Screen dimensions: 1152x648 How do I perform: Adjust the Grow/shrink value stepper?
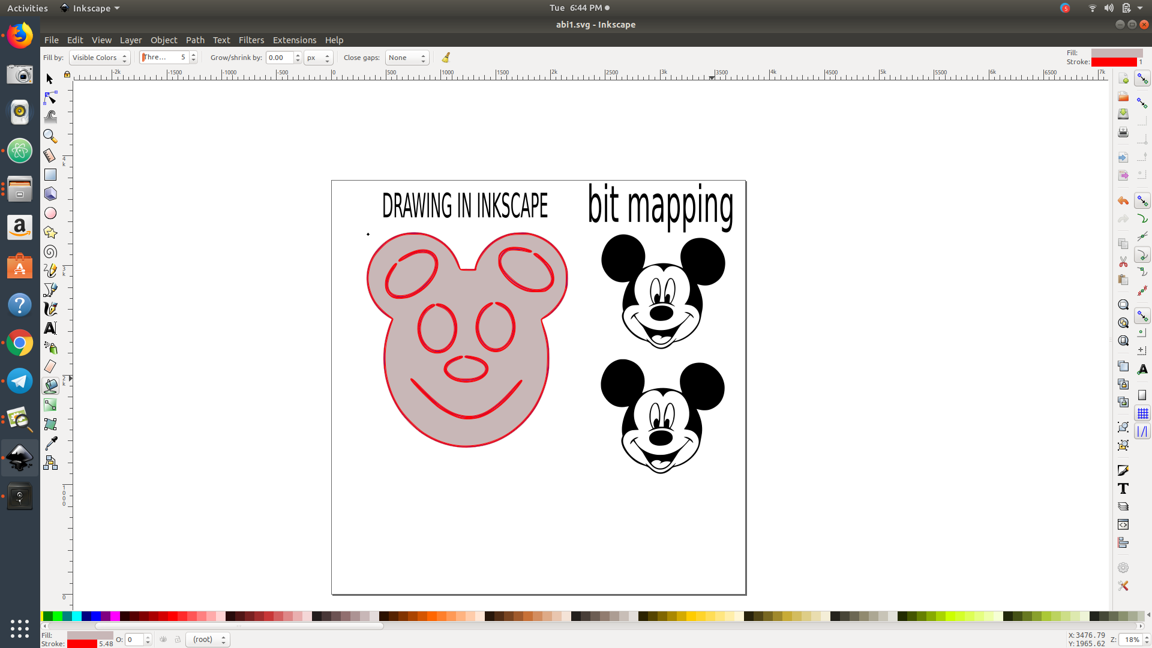[x=298, y=58]
